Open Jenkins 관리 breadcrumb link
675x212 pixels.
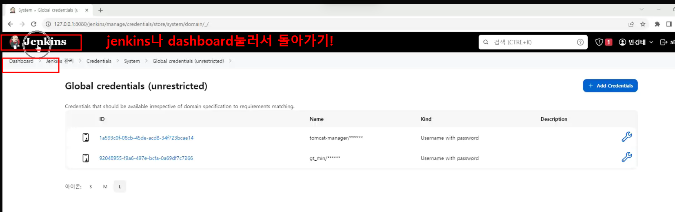tap(60, 61)
